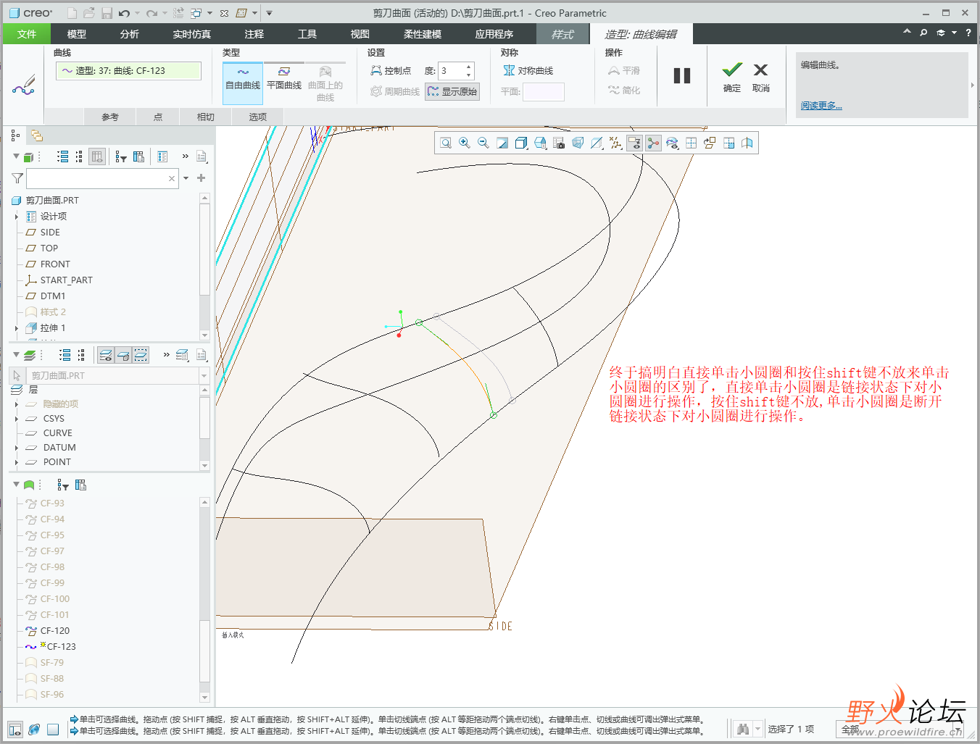The image size is (980, 744).
Task: Click the set active plane orientation icon
Action: 710,143
